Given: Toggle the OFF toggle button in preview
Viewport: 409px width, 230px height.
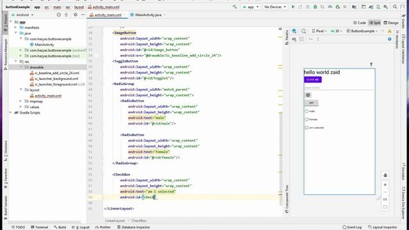Looking at the screenshot, I should pos(311,103).
